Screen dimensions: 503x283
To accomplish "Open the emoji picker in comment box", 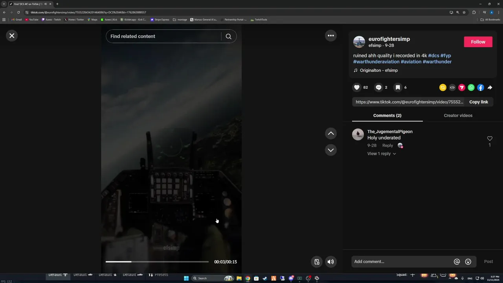I will pos(468,262).
